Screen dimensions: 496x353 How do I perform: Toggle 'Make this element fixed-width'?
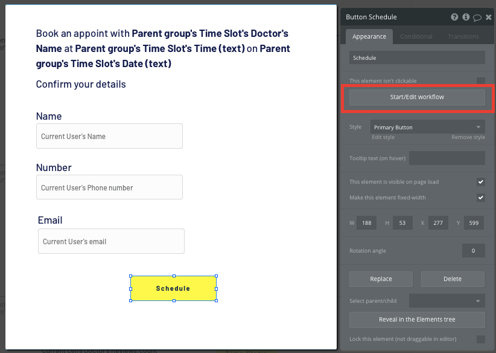pos(481,197)
